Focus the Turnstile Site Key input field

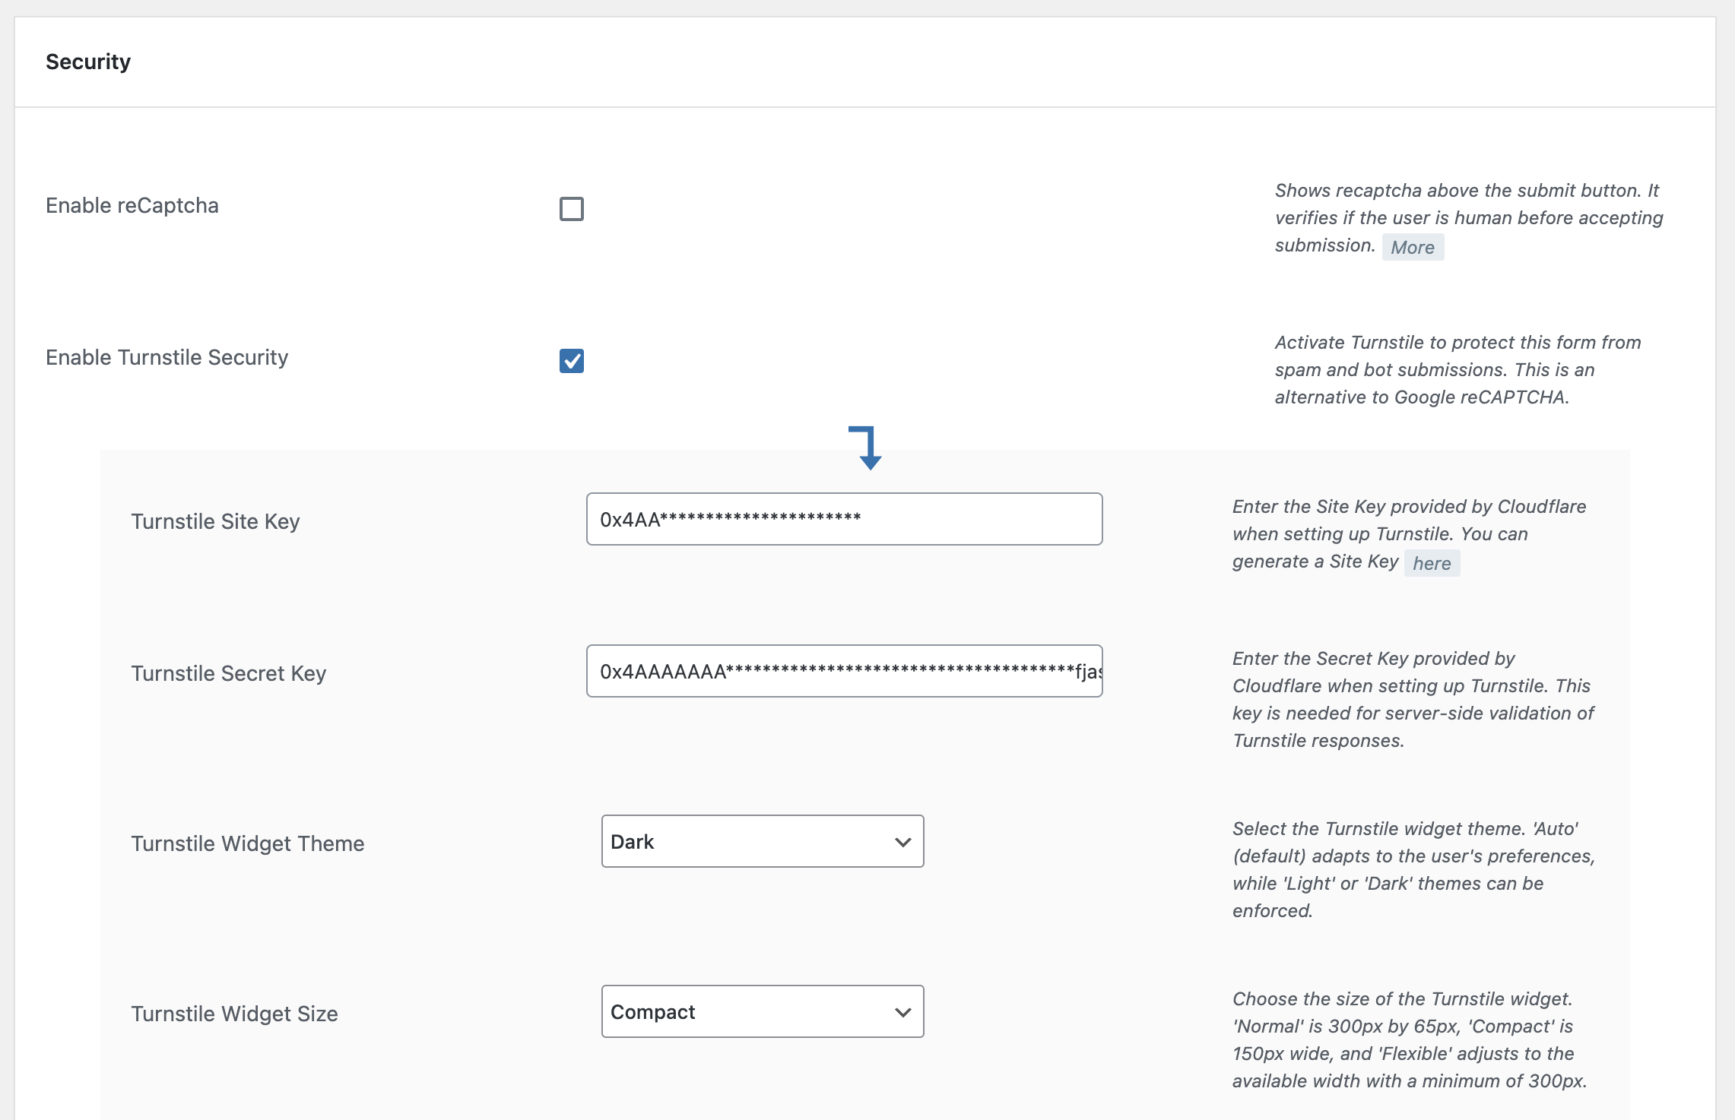coord(844,519)
